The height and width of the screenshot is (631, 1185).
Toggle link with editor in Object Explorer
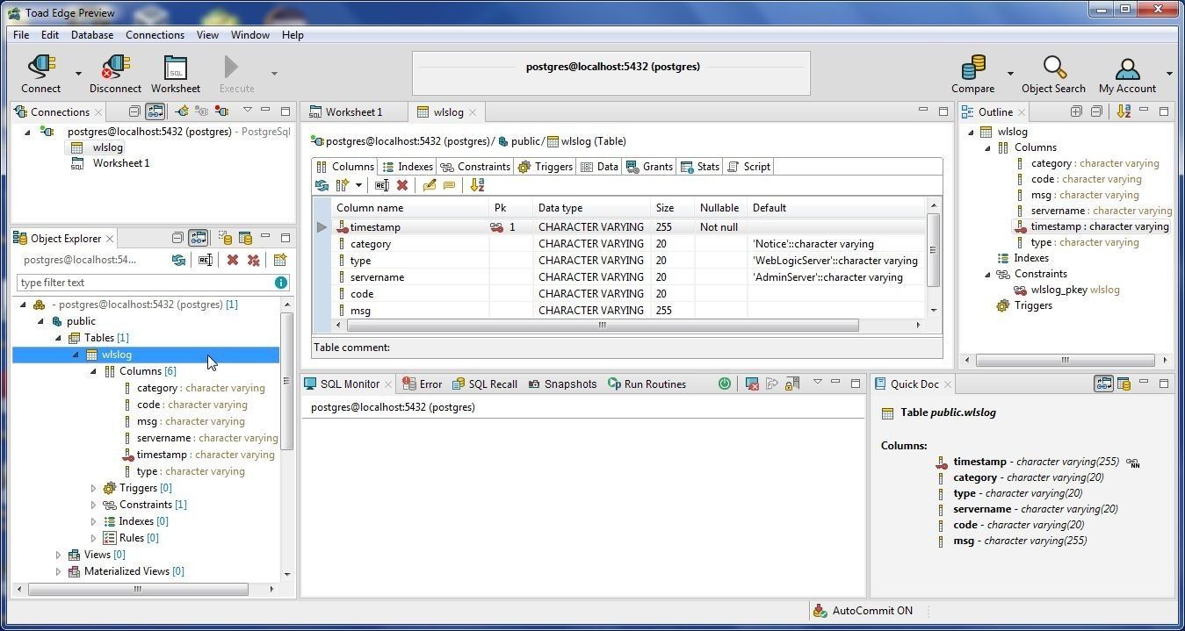click(x=199, y=238)
